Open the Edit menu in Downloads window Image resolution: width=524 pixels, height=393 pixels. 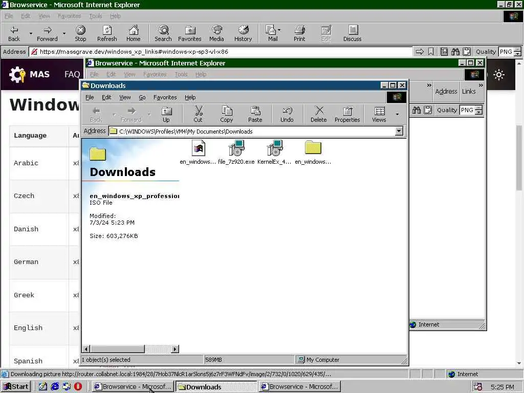(106, 97)
